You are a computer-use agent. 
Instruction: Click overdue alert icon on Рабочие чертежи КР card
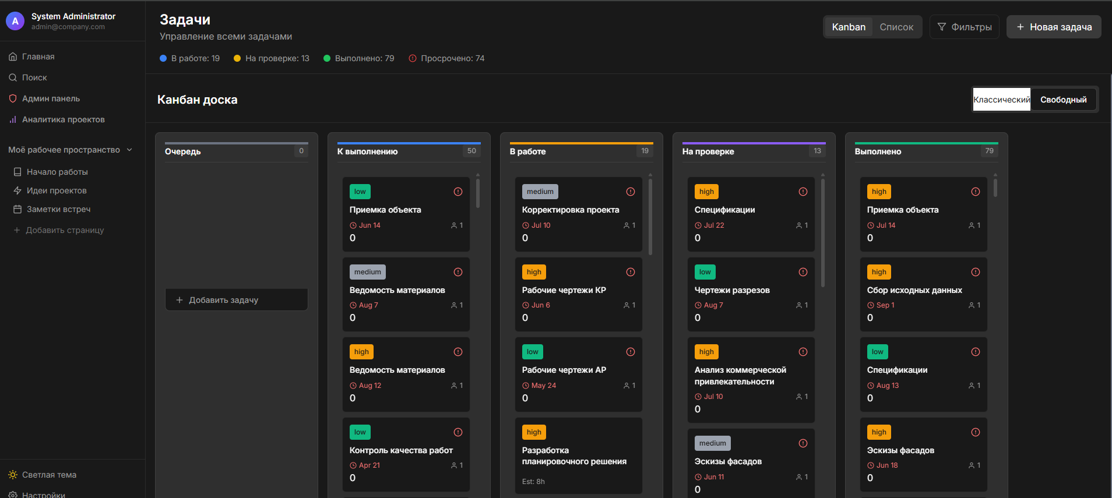[x=631, y=272]
